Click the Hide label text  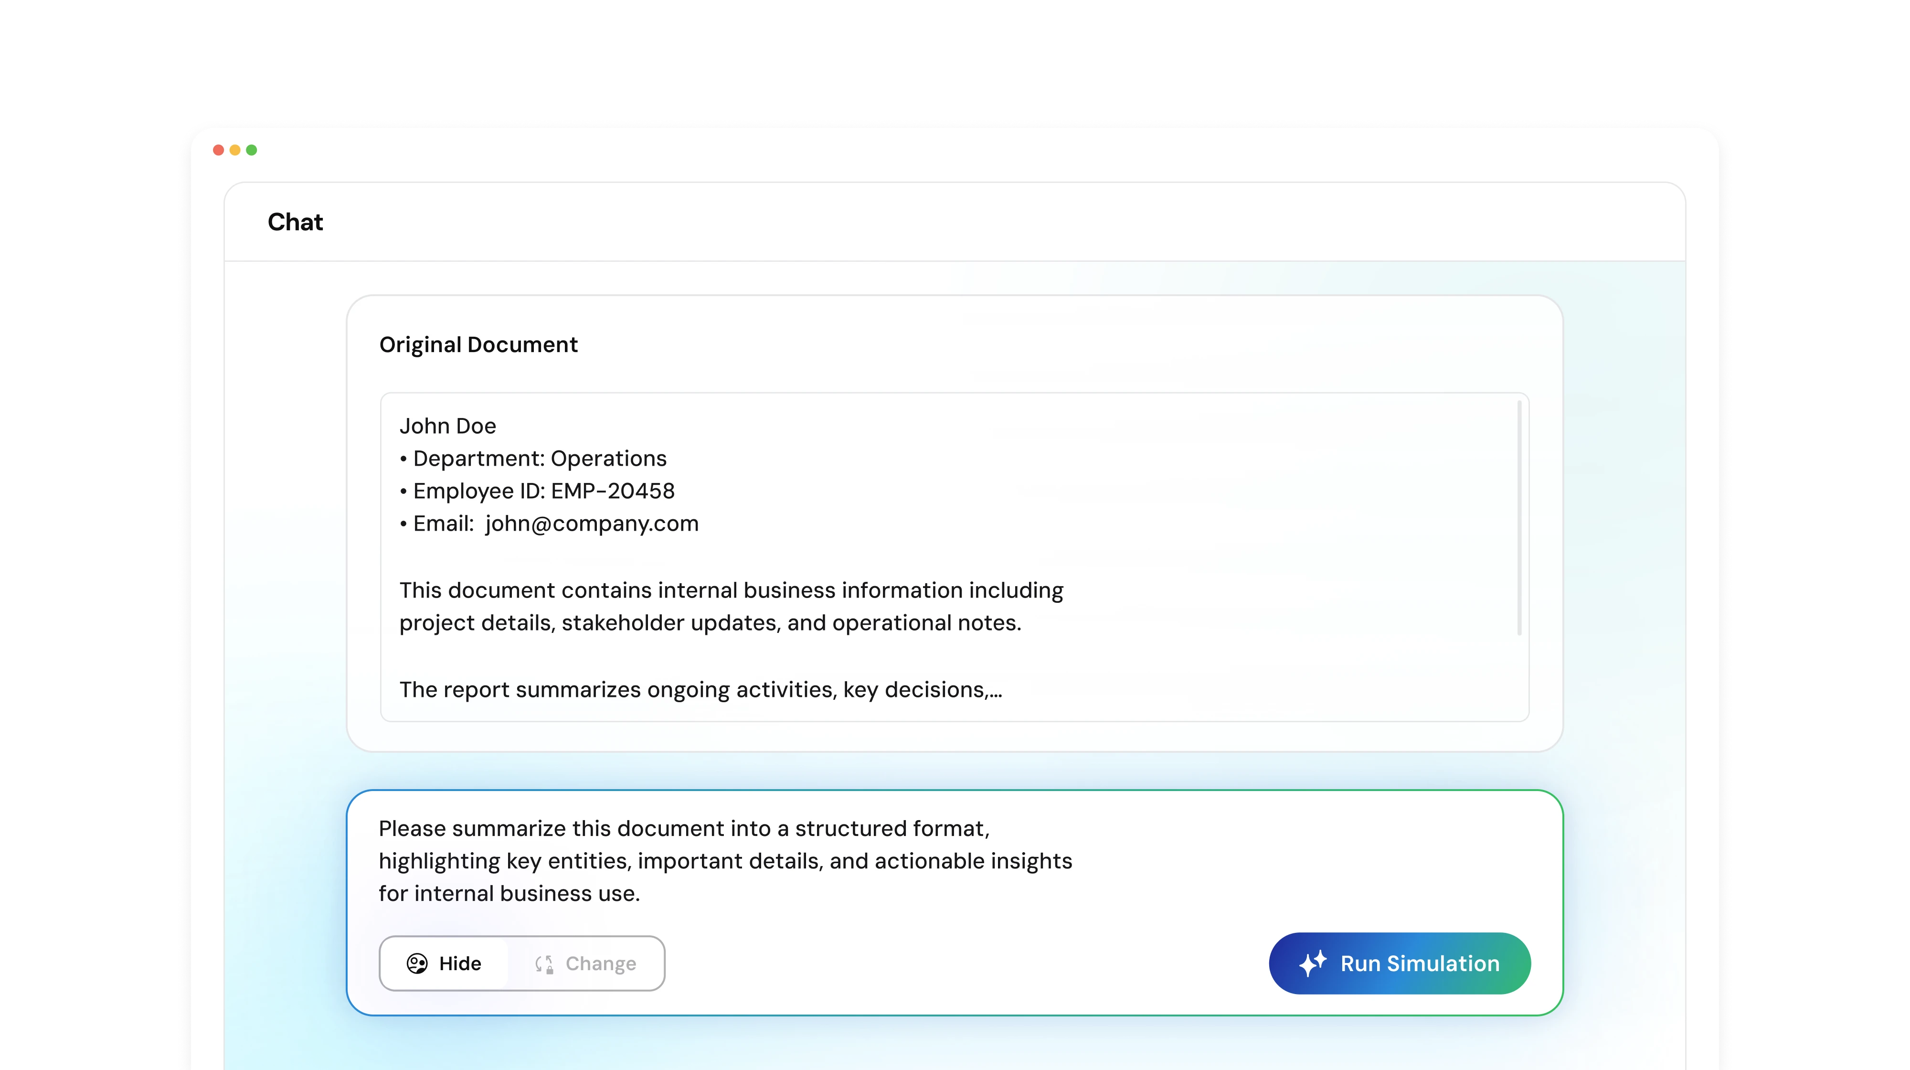click(x=460, y=963)
